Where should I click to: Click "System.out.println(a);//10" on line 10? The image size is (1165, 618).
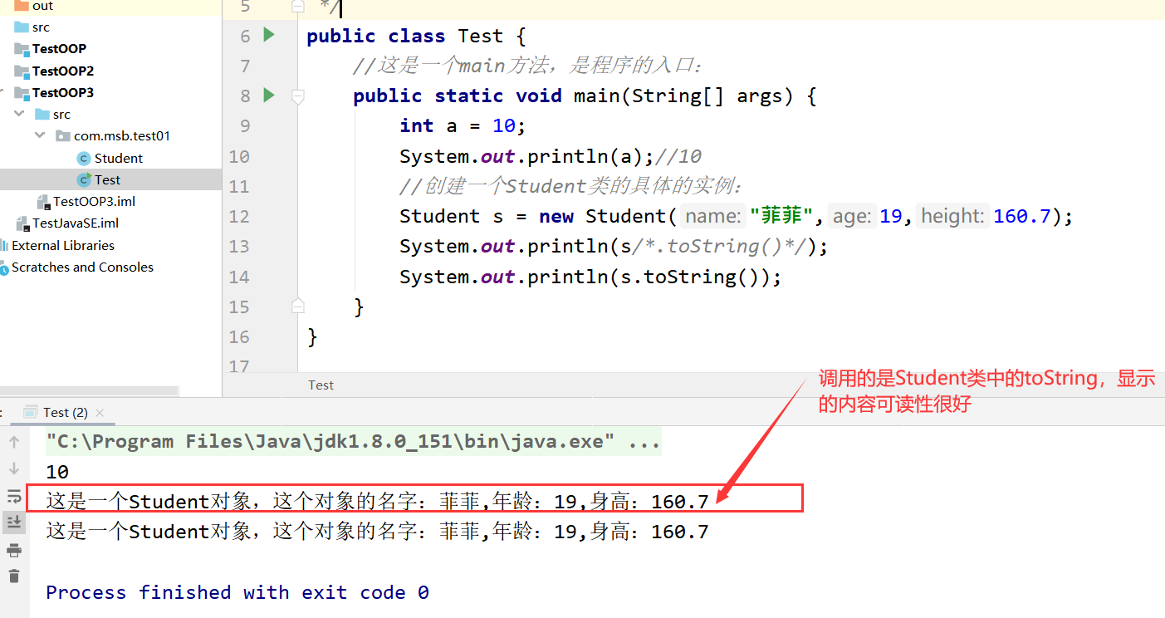551,156
